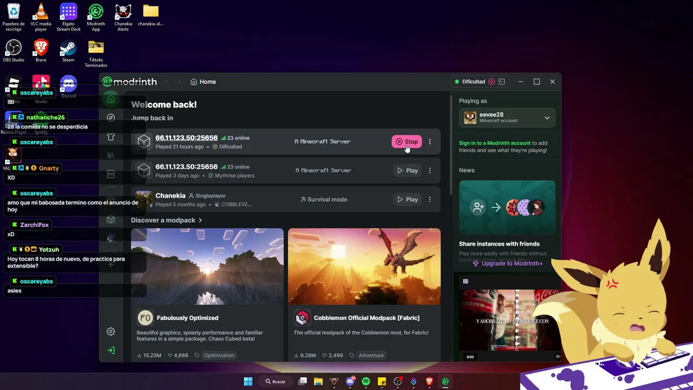The width and height of the screenshot is (693, 390).
Task: Toggle mute on the advertisement video
Action: (558, 356)
